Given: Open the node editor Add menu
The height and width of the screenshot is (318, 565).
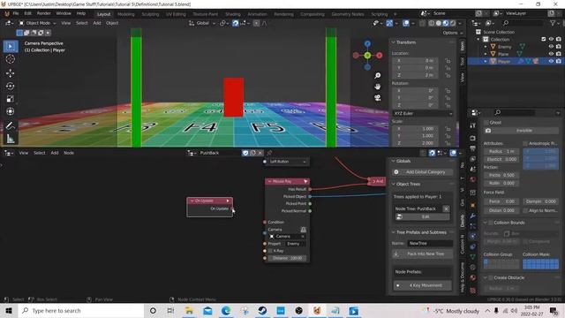Looking at the screenshot, I should [x=55, y=153].
